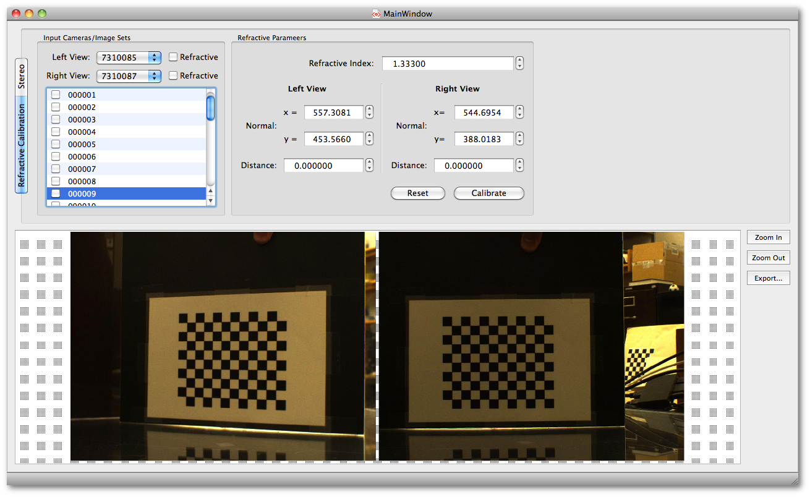
Task: Click the Refractive Index stepper arrows
Action: click(x=519, y=64)
